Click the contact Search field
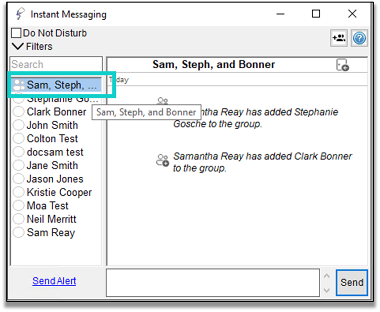 click(56, 65)
